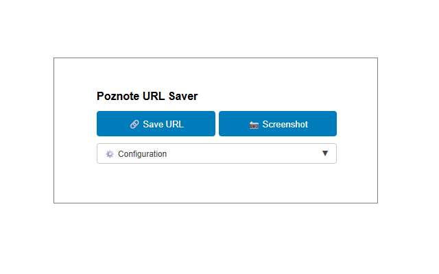This screenshot has height=274, width=439.
Task: Click the black downward triangle arrow
Action: pos(324,153)
